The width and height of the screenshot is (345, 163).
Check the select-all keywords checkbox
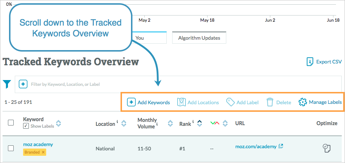point(11,123)
